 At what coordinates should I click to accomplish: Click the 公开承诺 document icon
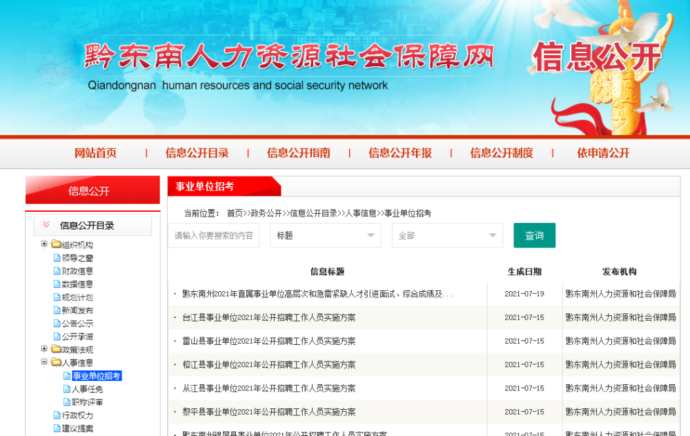57,337
